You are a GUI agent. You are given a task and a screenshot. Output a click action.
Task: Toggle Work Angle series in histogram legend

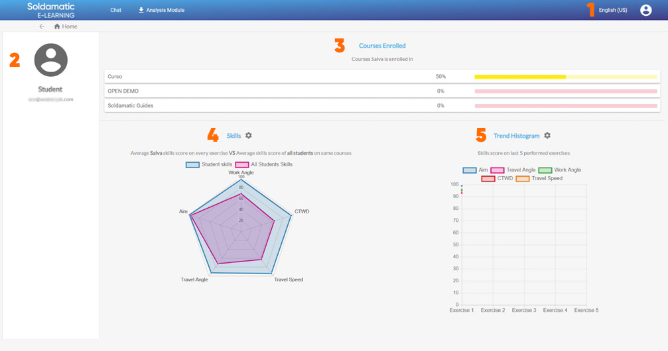coord(545,170)
